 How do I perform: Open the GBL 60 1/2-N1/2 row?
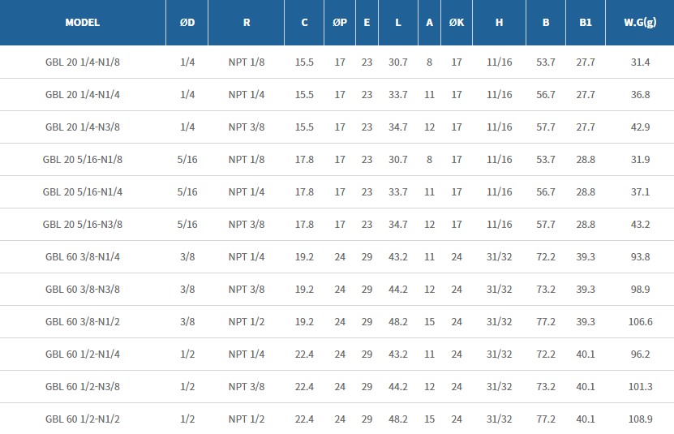(83, 419)
